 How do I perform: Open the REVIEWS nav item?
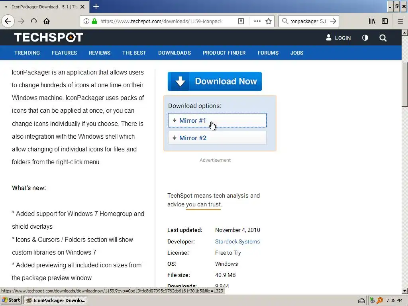click(x=100, y=53)
